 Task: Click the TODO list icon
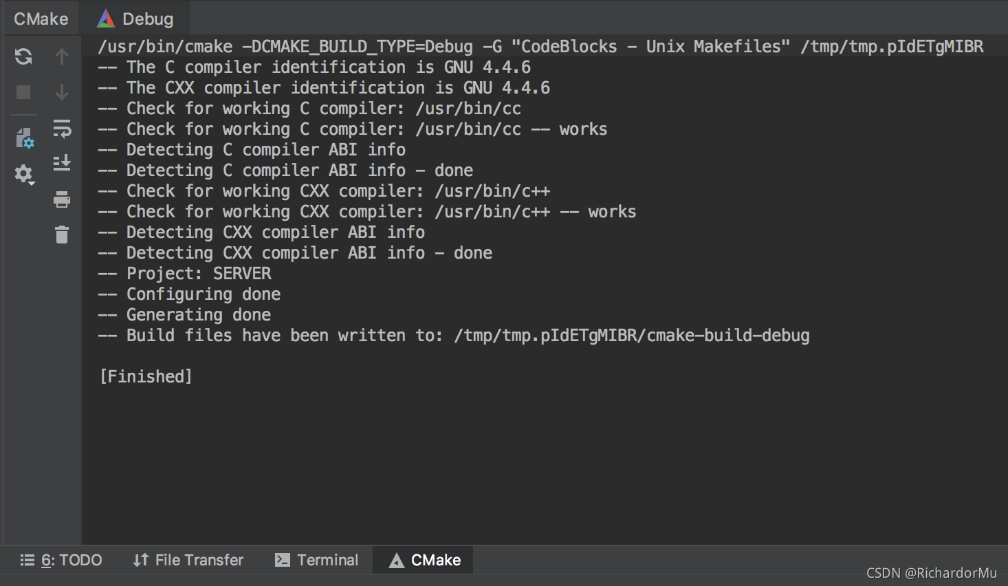click(x=28, y=560)
